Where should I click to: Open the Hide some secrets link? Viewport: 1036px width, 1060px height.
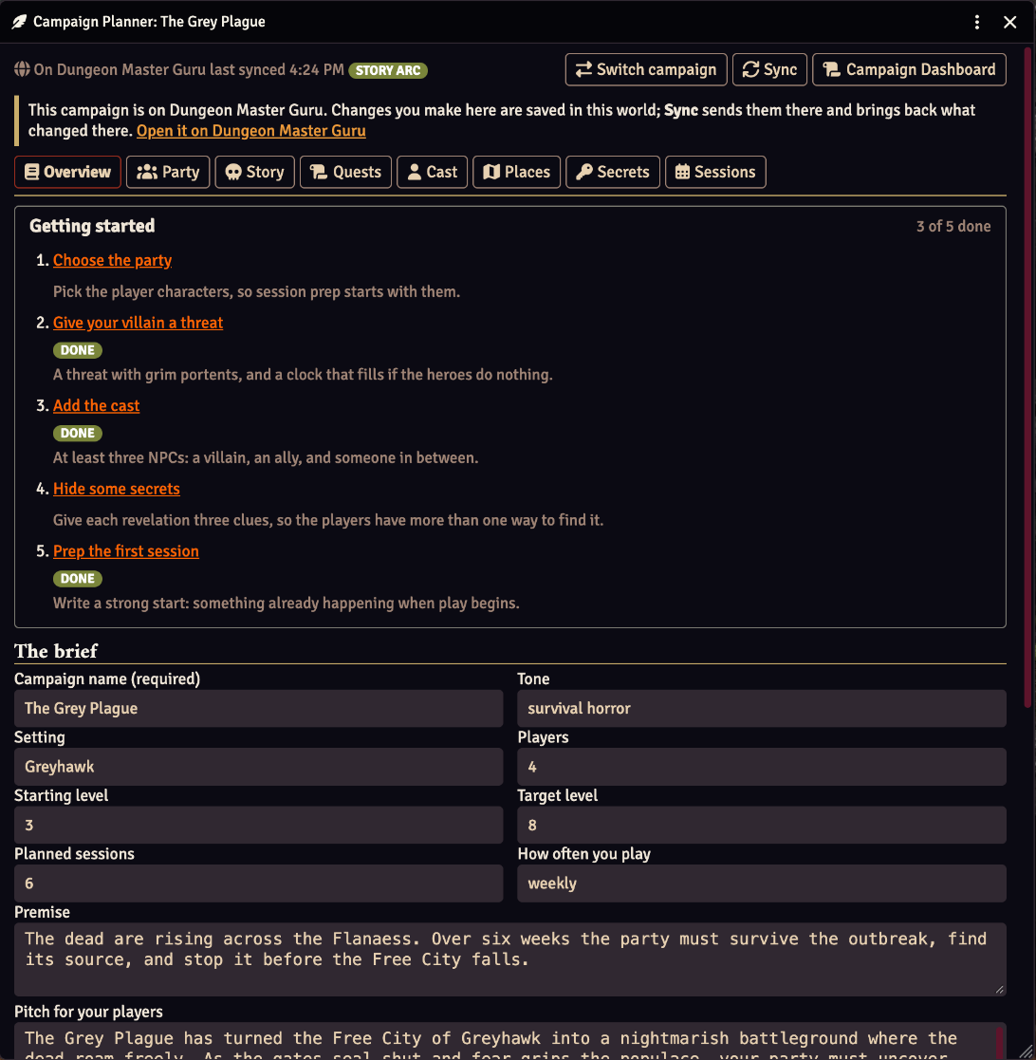click(117, 489)
